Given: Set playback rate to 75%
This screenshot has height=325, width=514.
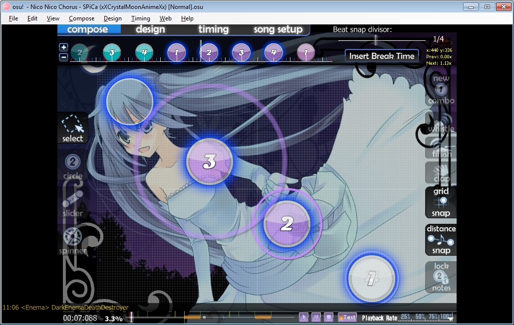Looking at the screenshot, I should (433, 317).
